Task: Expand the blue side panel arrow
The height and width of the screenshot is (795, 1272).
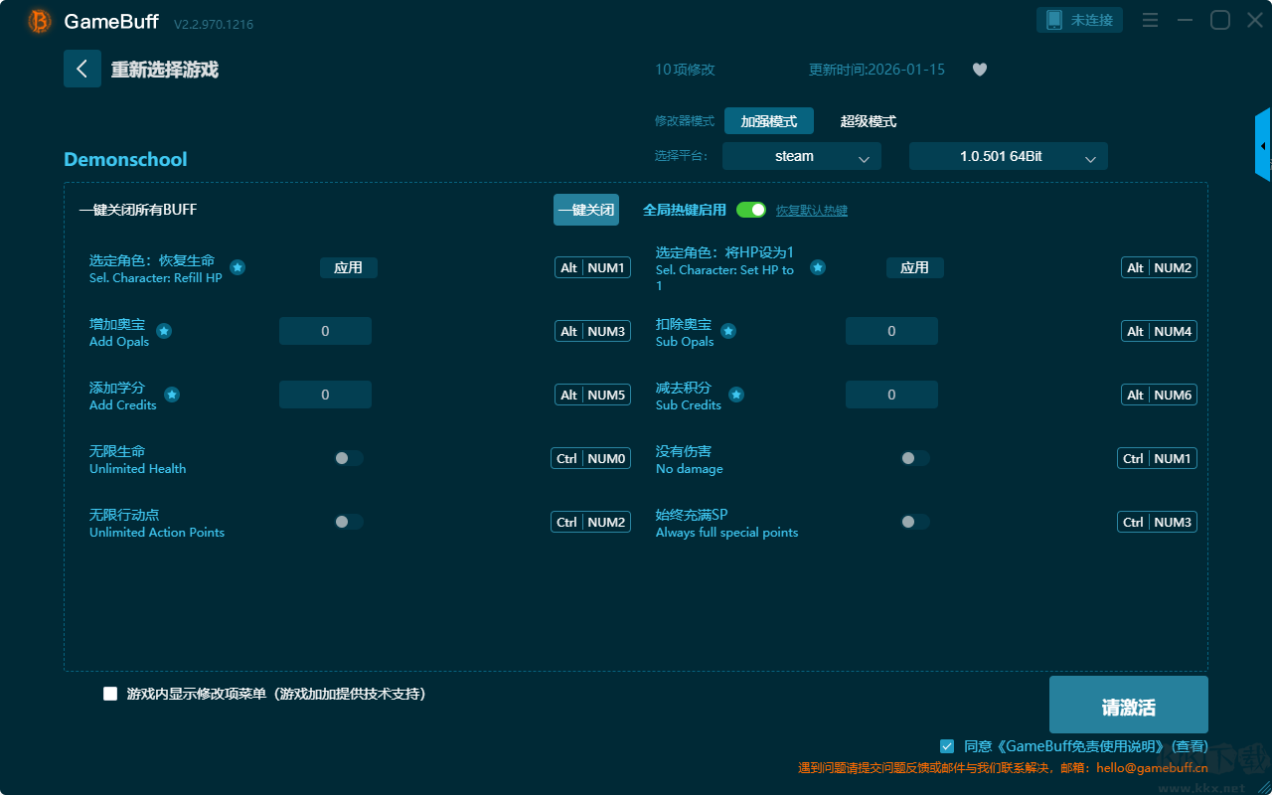Action: [1263, 146]
